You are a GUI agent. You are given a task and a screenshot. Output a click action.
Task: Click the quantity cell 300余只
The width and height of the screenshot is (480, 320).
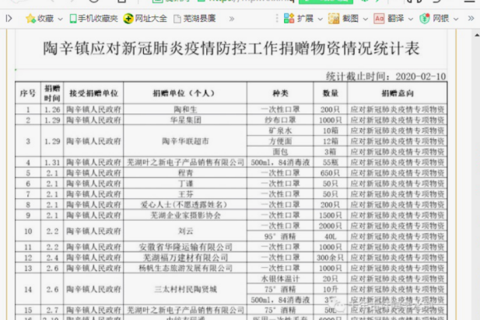331,258
